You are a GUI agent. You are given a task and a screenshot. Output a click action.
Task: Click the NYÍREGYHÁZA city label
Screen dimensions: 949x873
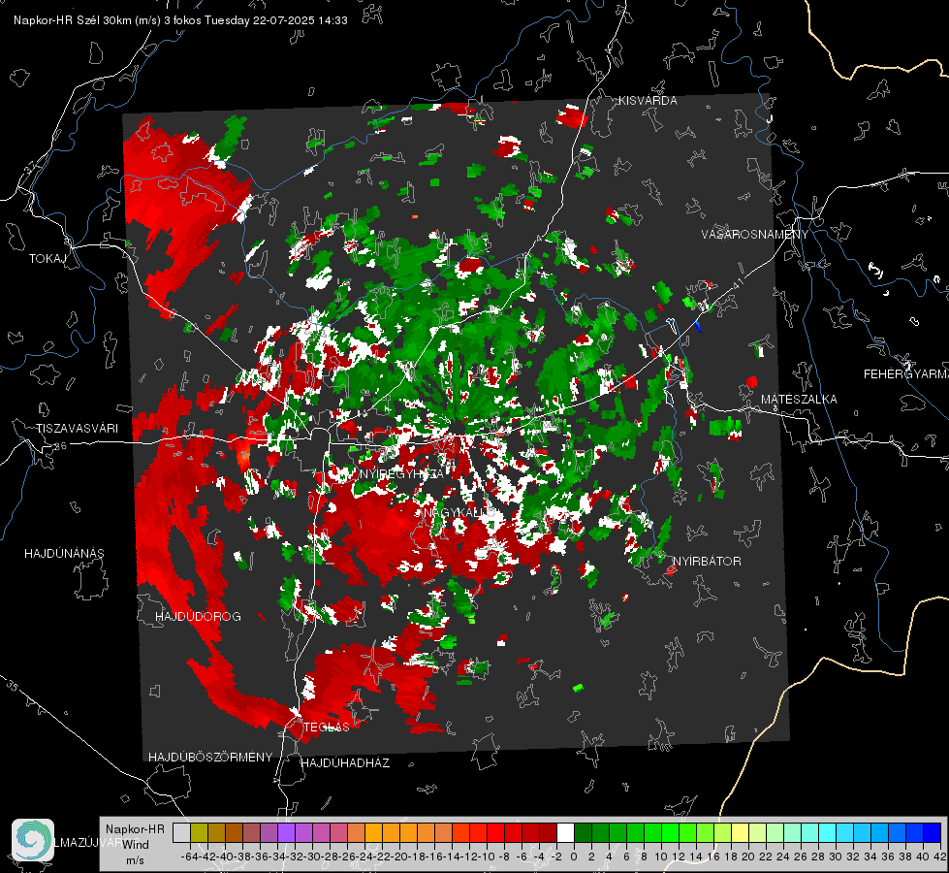[x=402, y=473]
